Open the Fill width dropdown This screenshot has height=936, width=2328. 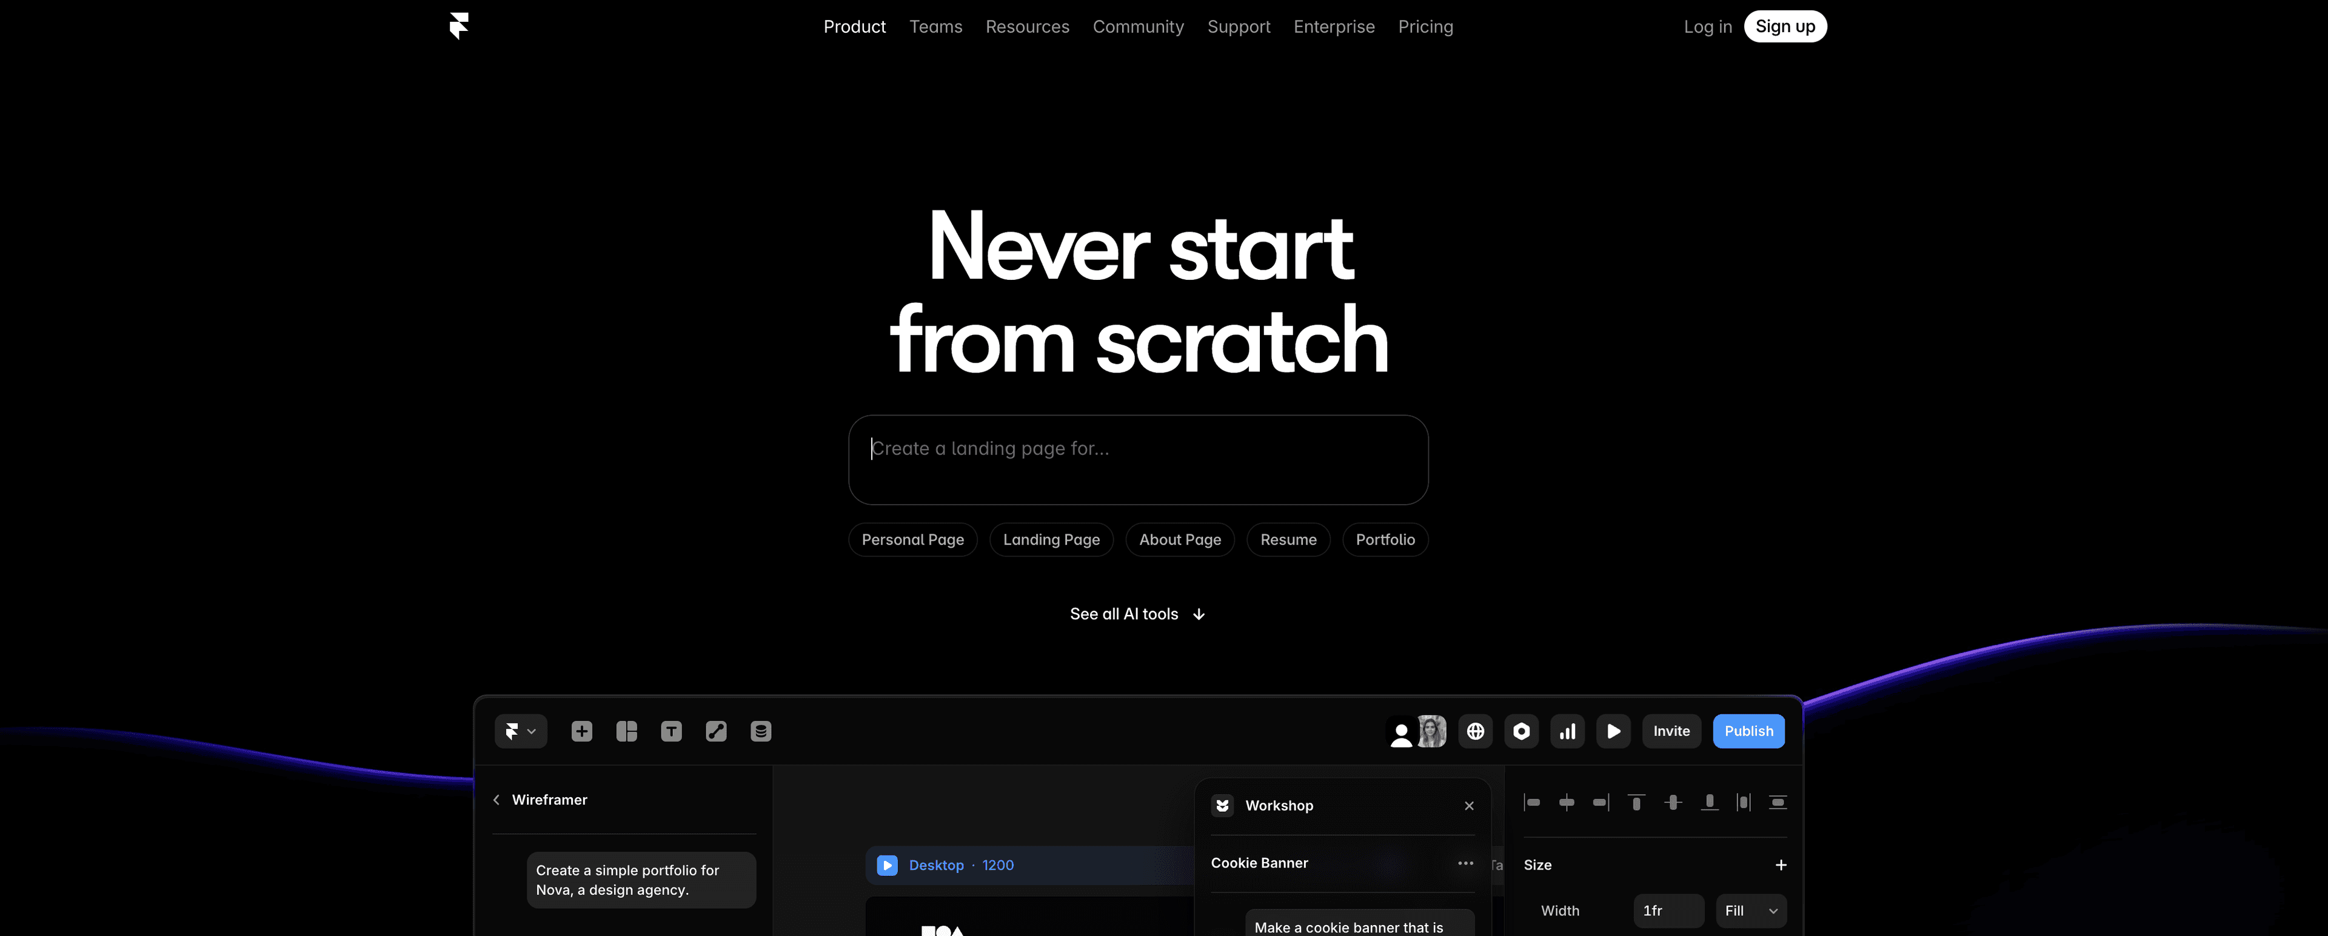[x=1750, y=911]
